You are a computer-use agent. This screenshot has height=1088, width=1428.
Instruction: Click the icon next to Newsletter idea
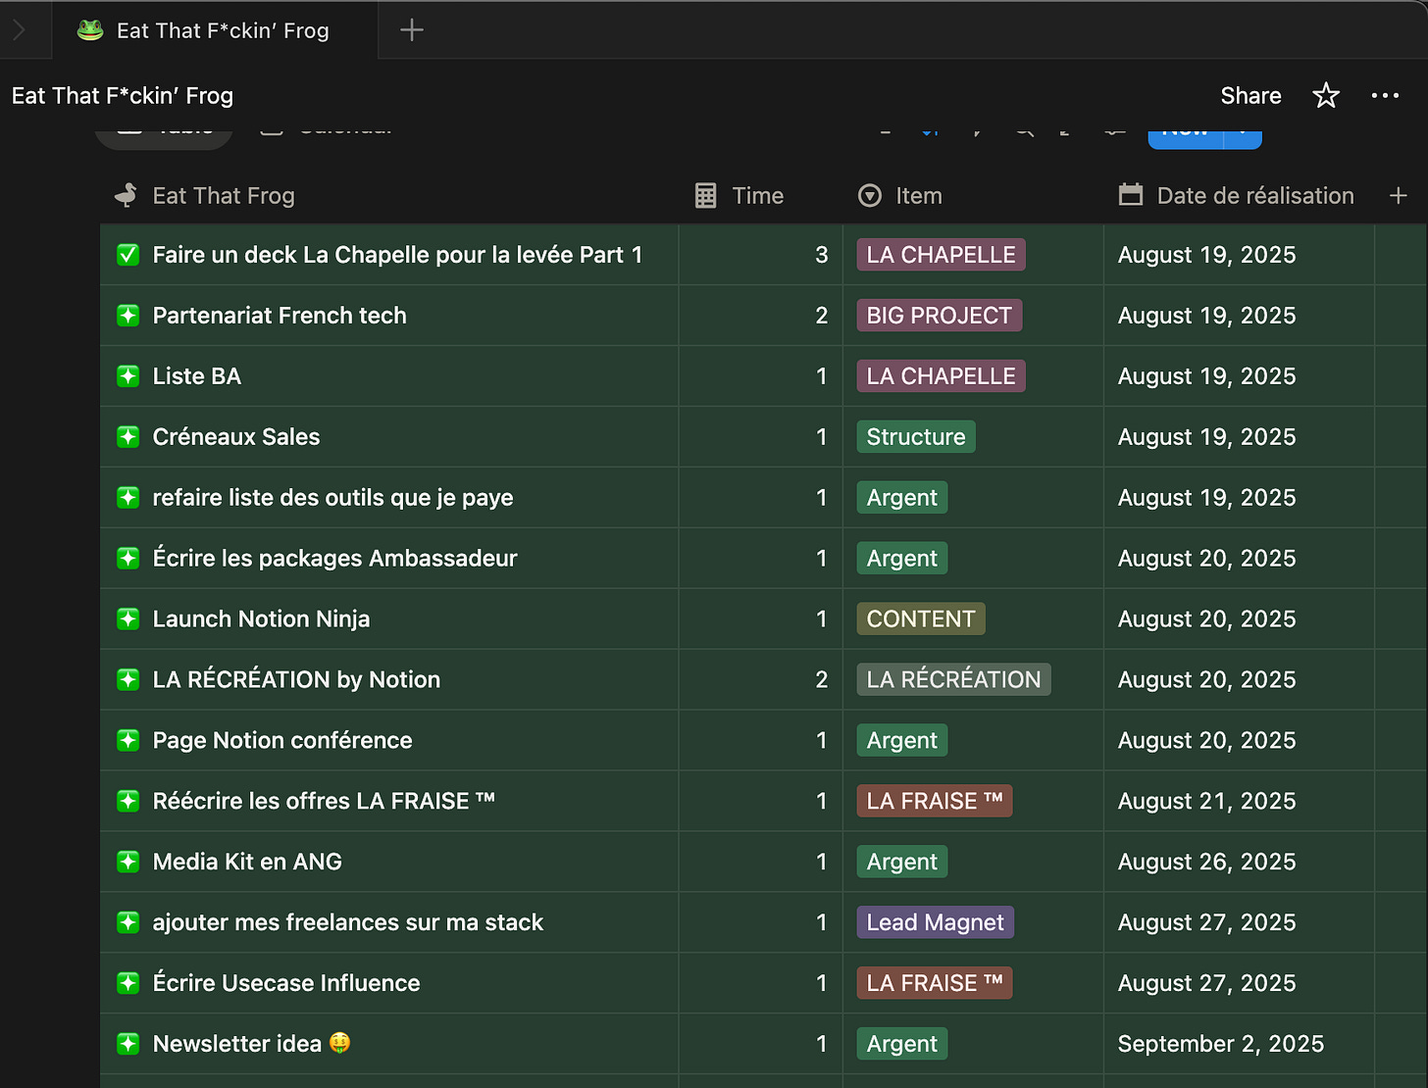pos(127,1045)
